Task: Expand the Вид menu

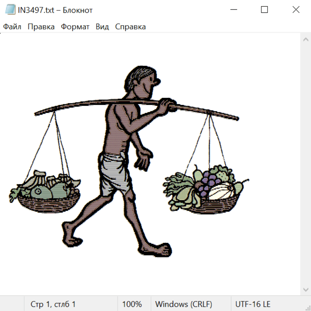Action: pos(102,27)
